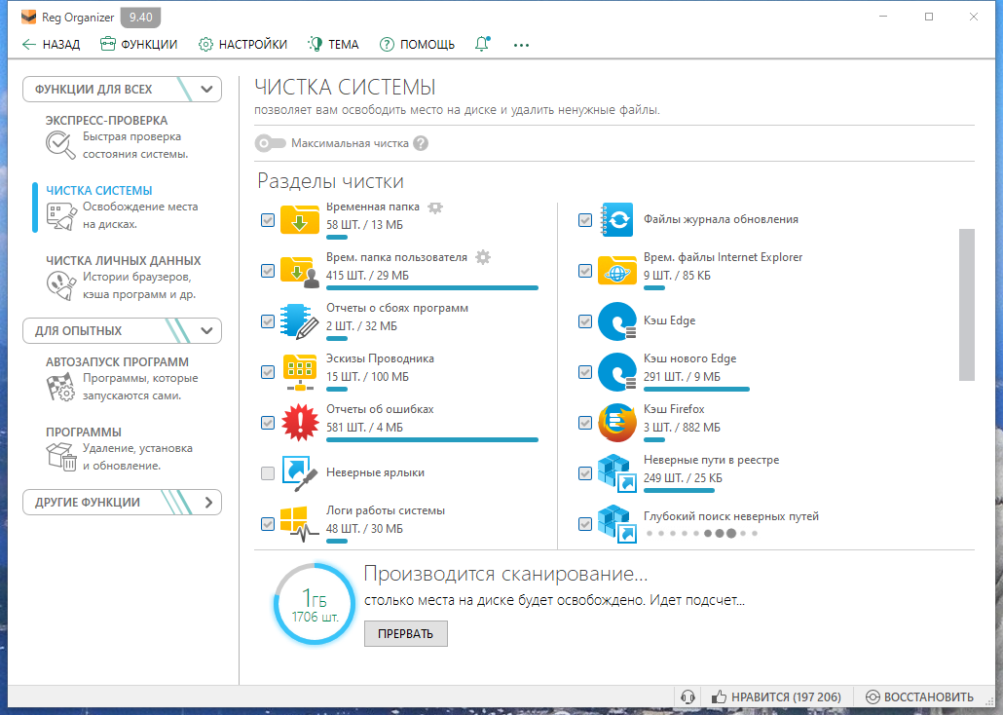The height and width of the screenshot is (715, 1003).
Task: Open the three-dots overflow menu
Action: coord(521,45)
